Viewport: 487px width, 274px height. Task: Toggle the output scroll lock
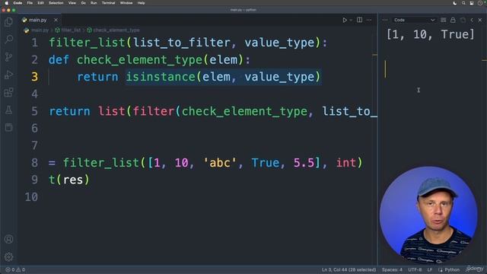(x=453, y=20)
